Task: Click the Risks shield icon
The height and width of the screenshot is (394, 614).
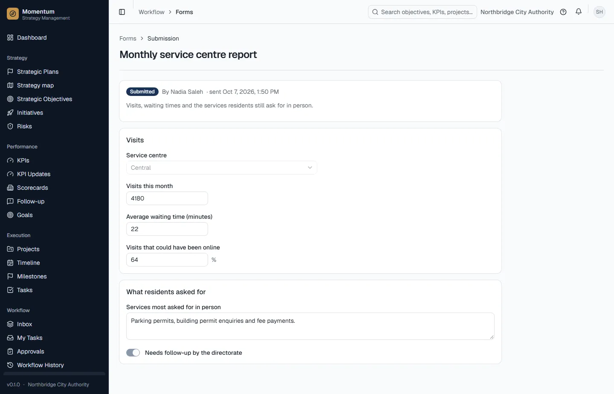Action: point(10,126)
